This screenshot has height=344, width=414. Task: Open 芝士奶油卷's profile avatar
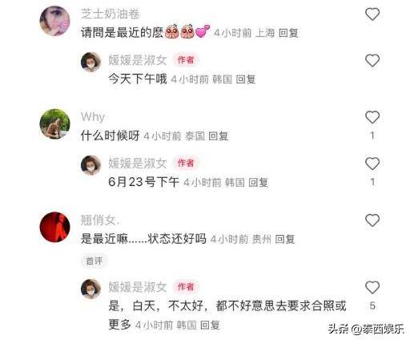point(54,21)
